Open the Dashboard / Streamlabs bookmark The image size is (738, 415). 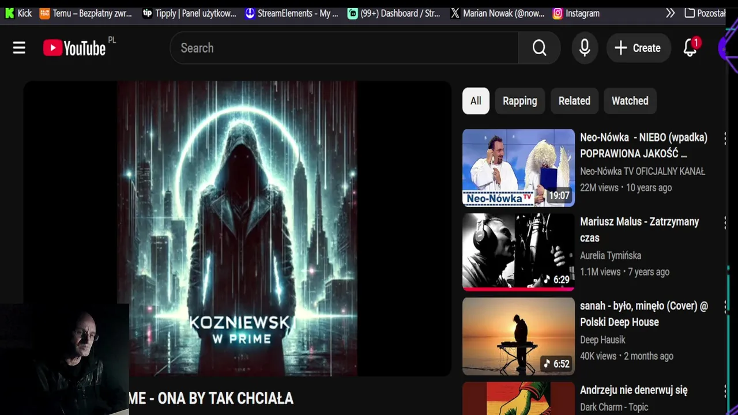[x=394, y=13]
